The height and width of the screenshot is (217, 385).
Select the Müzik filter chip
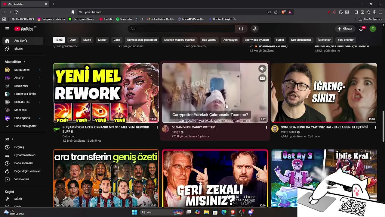click(87, 40)
